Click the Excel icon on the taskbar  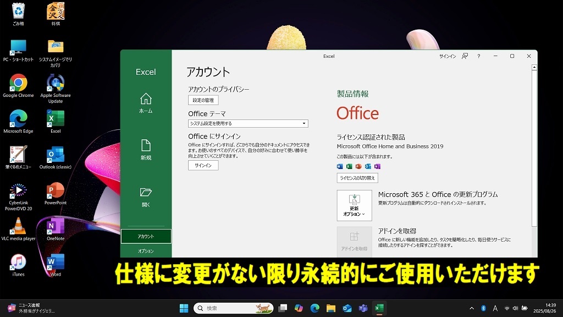pos(379,308)
